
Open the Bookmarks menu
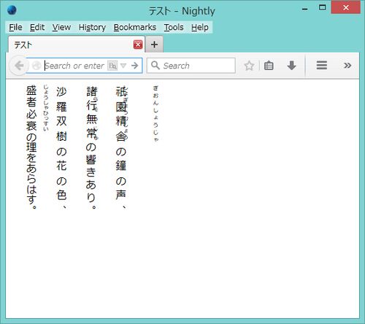coord(135,27)
